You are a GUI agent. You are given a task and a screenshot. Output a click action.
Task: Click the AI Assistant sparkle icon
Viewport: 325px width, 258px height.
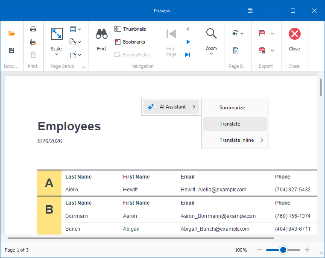point(151,107)
